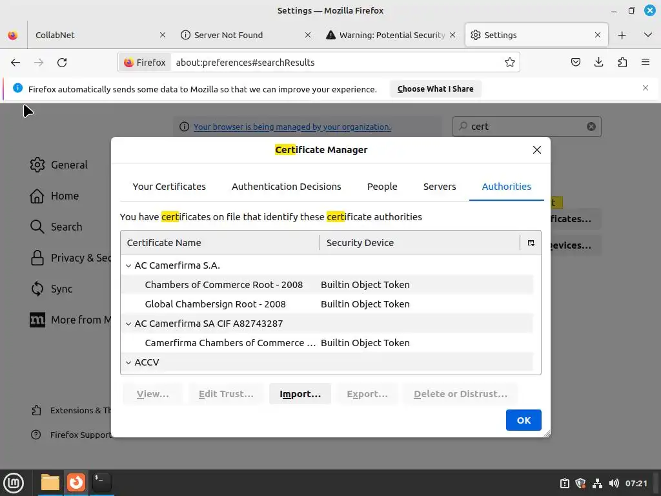Open the security shield tray icon
The width and height of the screenshot is (661, 496).
click(580, 483)
